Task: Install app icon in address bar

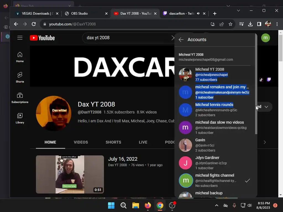Action: point(213,24)
